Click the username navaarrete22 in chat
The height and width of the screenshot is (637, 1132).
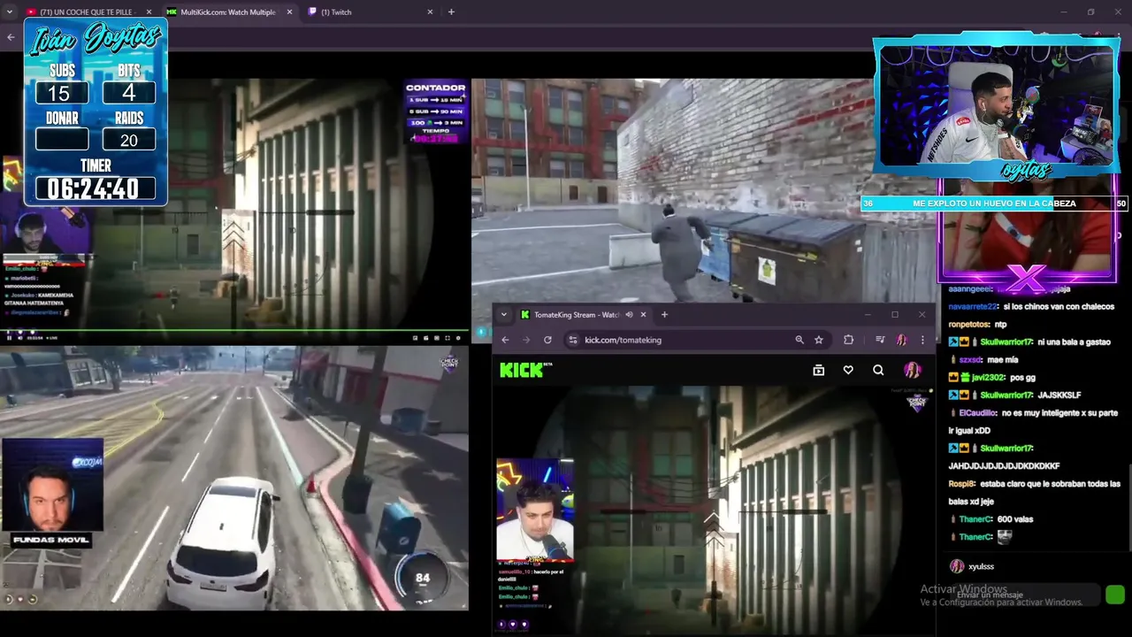[x=973, y=306]
